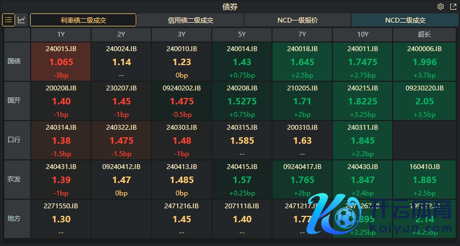The width and height of the screenshot is (460, 246).
Task: Open the settings gear in title bar
Action: point(440,7)
